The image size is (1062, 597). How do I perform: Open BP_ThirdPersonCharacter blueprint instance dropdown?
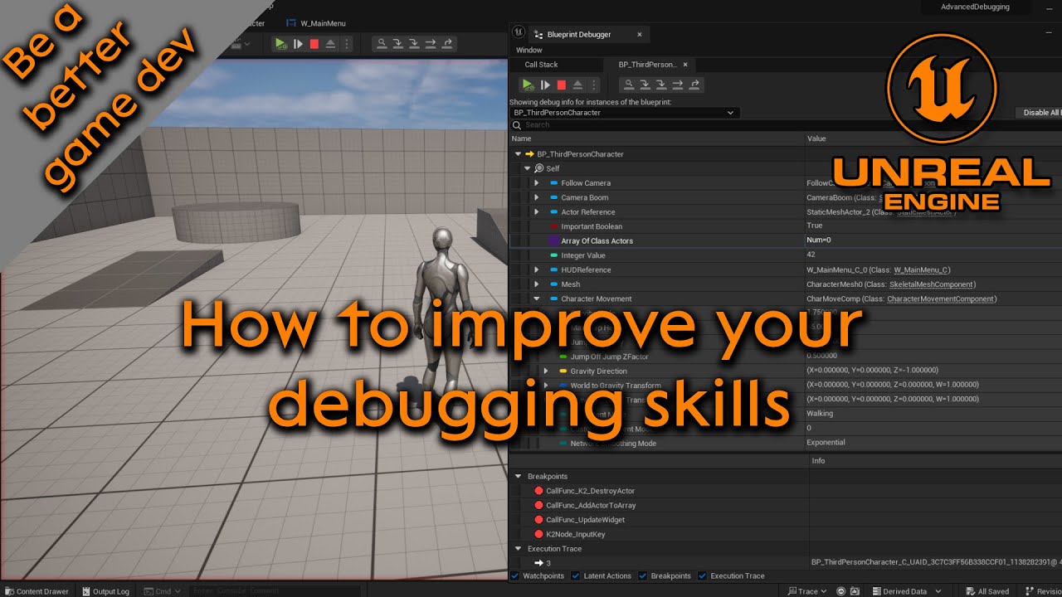pos(624,113)
